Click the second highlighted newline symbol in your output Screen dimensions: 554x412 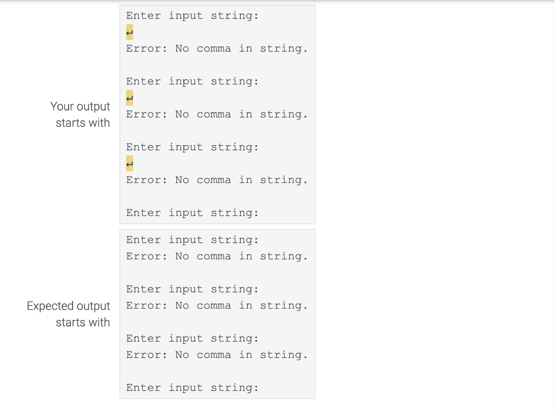click(x=130, y=98)
